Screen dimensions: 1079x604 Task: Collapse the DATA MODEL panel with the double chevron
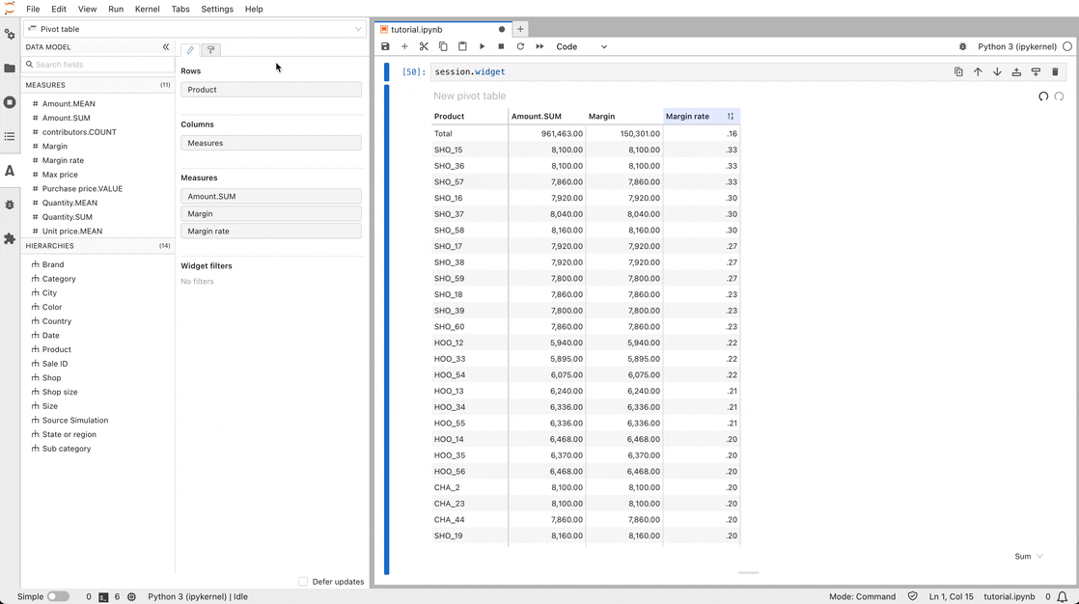click(x=164, y=46)
